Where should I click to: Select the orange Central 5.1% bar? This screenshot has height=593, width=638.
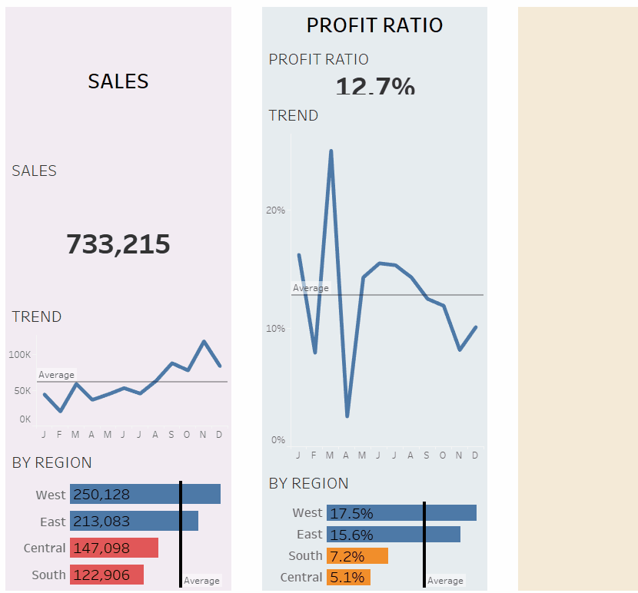348,577
